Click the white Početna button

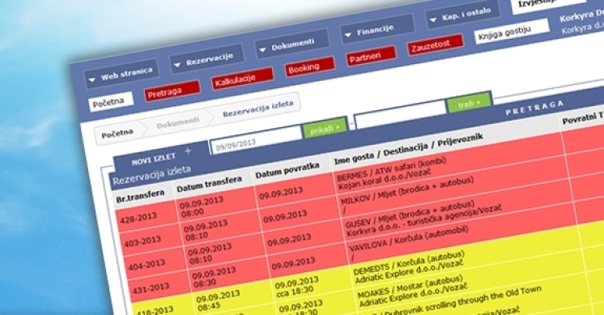coord(111,102)
